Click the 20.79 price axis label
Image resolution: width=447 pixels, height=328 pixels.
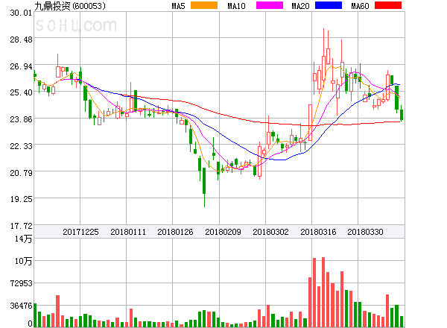click(21, 172)
